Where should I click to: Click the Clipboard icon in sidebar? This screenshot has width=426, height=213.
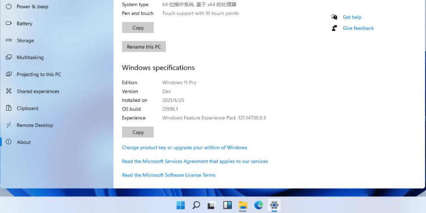click(x=9, y=108)
